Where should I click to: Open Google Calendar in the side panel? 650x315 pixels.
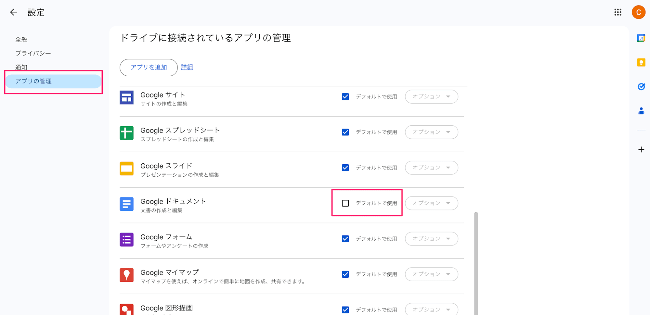point(641,38)
